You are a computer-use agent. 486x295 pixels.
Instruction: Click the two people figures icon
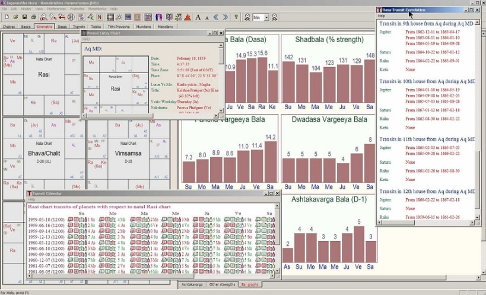pyautogui.click(x=158, y=17)
